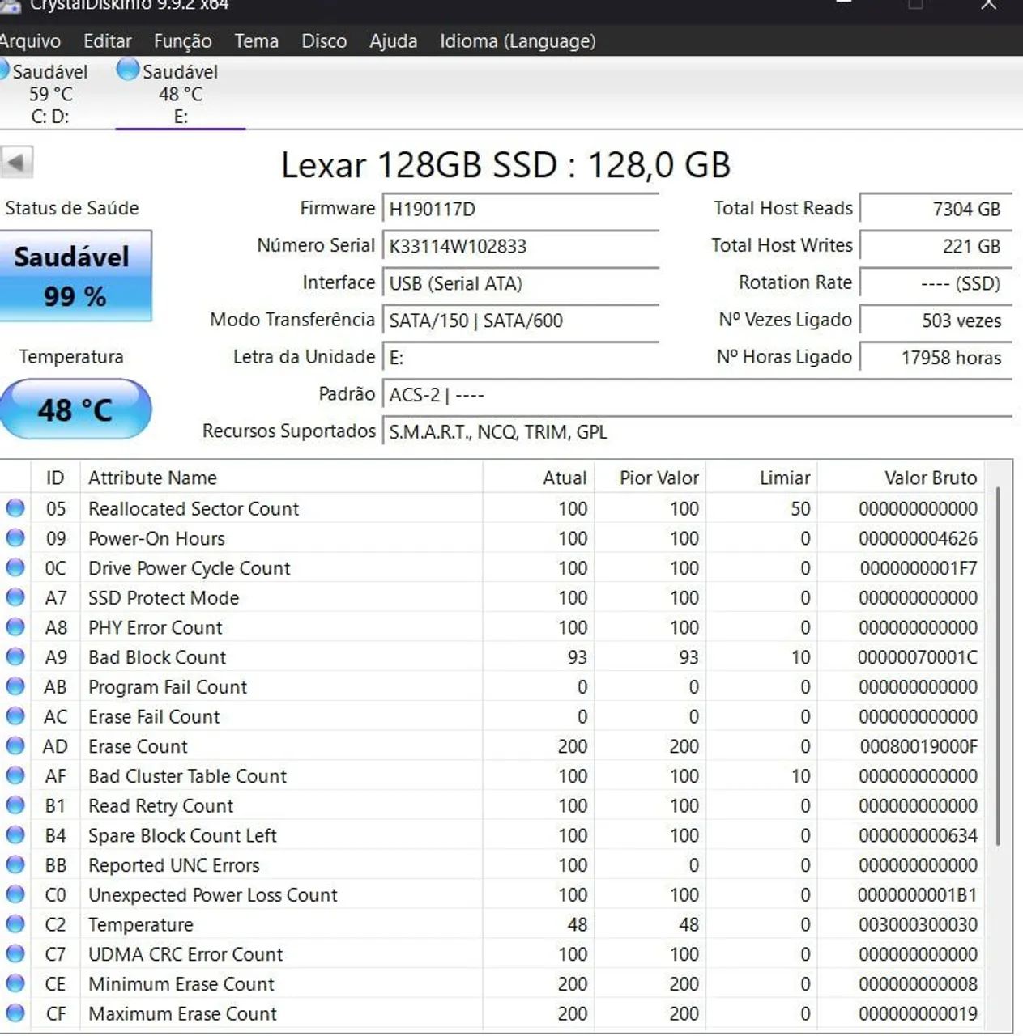Click the status icon for AD Erase Count
Image resolution: width=1023 pixels, height=1036 pixels.
tap(15, 745)
